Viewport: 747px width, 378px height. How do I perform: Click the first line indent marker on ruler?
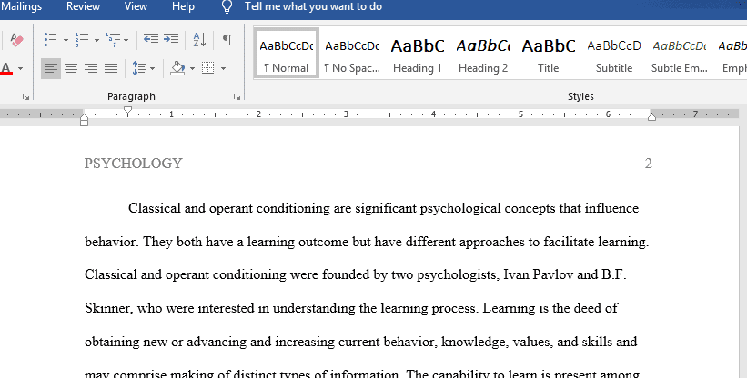coord(127,111)
